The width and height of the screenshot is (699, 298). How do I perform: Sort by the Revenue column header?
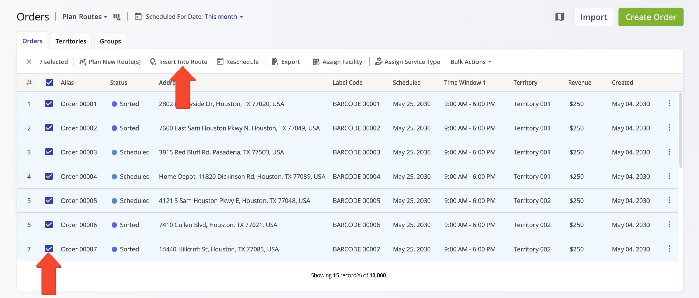(580, 83)
